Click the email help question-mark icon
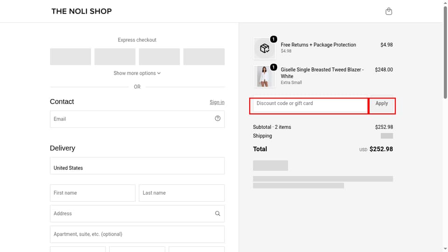The width and height of the screenshot is (448, 252). [218, 118]
